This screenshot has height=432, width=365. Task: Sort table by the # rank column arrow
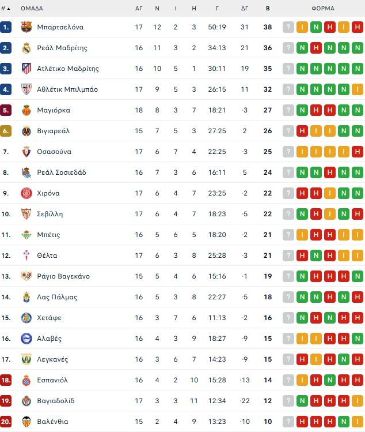pos(6,9)
